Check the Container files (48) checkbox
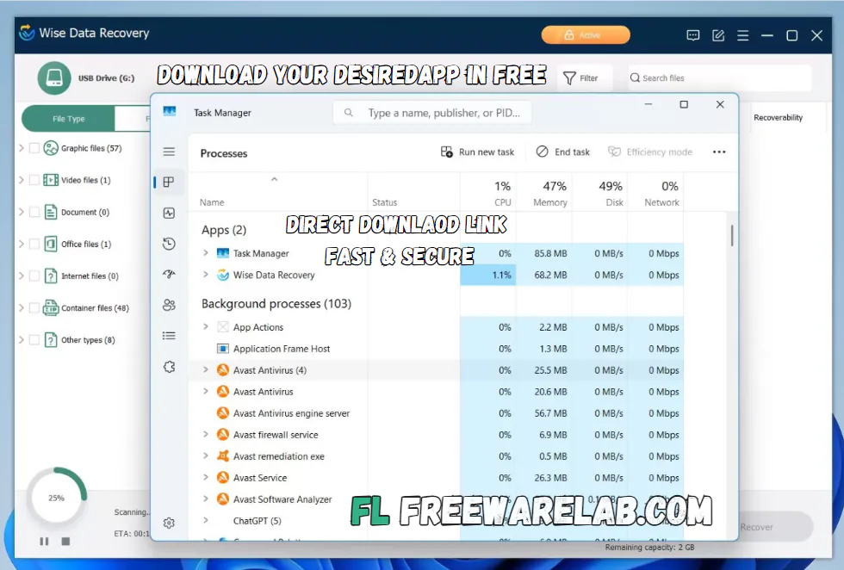This screenshot has width=844, height=570. 34,308
